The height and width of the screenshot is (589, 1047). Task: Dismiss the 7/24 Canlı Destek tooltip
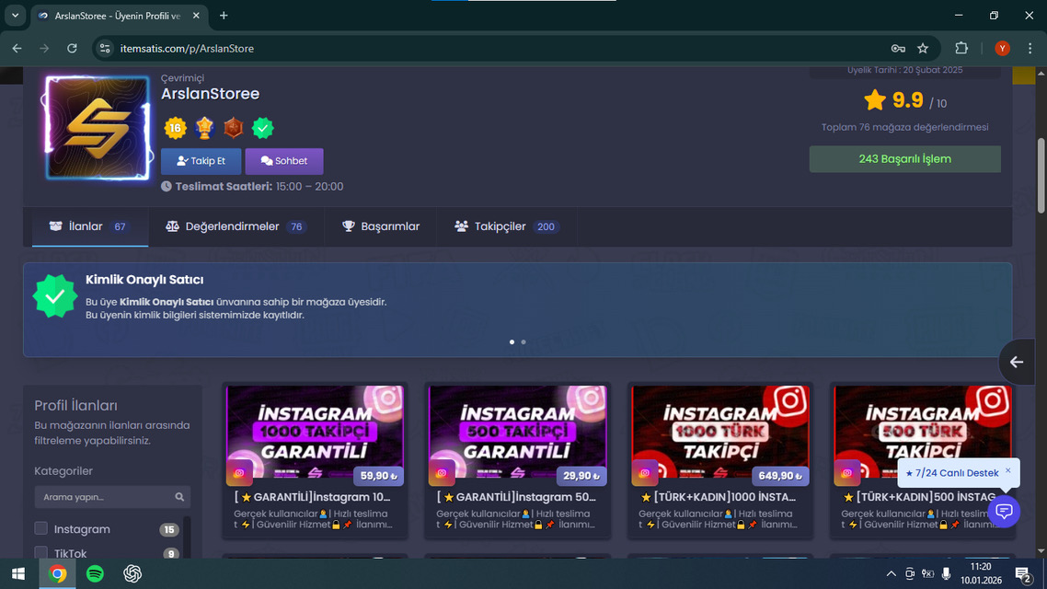tap(1008, 470)
